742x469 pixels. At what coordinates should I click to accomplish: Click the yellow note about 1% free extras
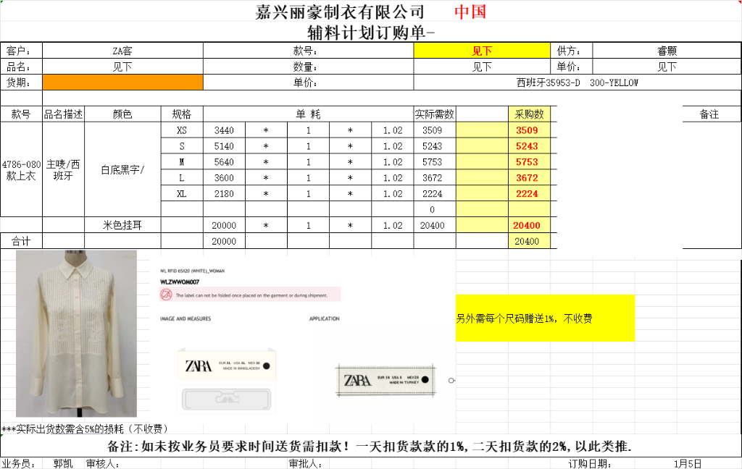pyautogui.click(x=545, y=318)
